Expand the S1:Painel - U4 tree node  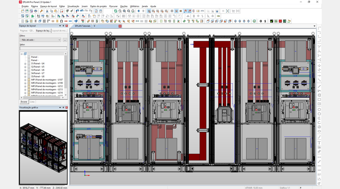[25, 63]
